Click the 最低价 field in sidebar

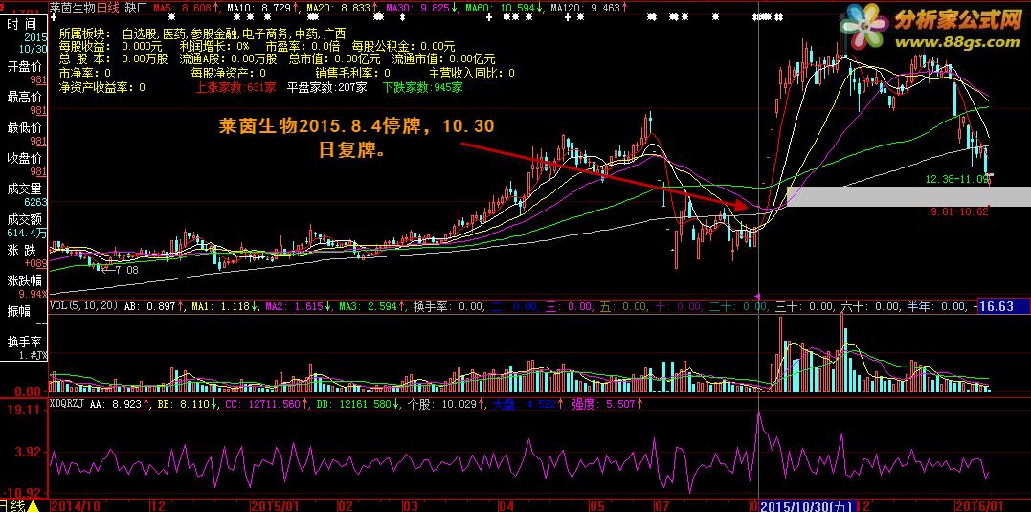(24, 127)
